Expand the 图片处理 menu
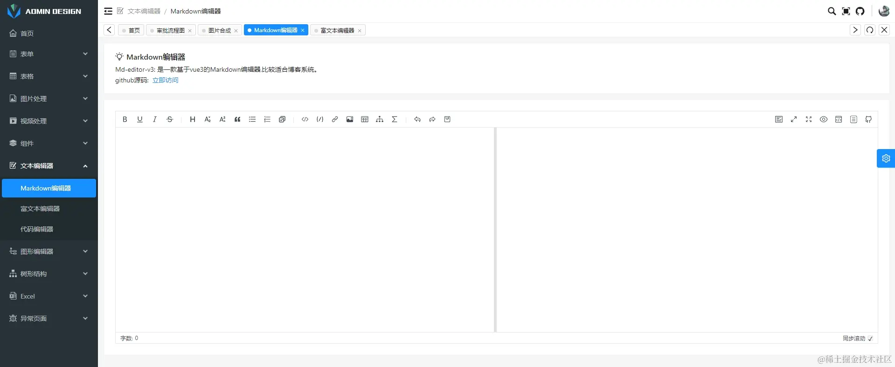Image resolution: width=895 pixels, height=367 pixels. pyautogui.click(x=49, y=99)
